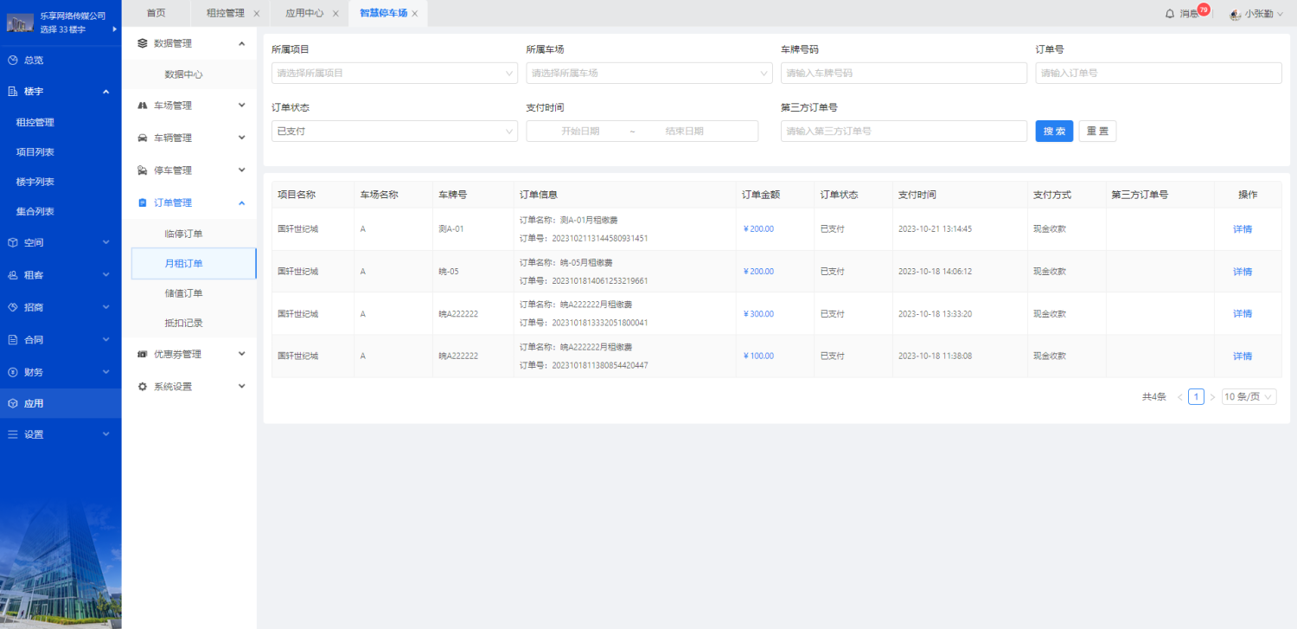
Task: Open 项目列表 in left sidebar
Action: pyautogui.click(x=35, y=152)
